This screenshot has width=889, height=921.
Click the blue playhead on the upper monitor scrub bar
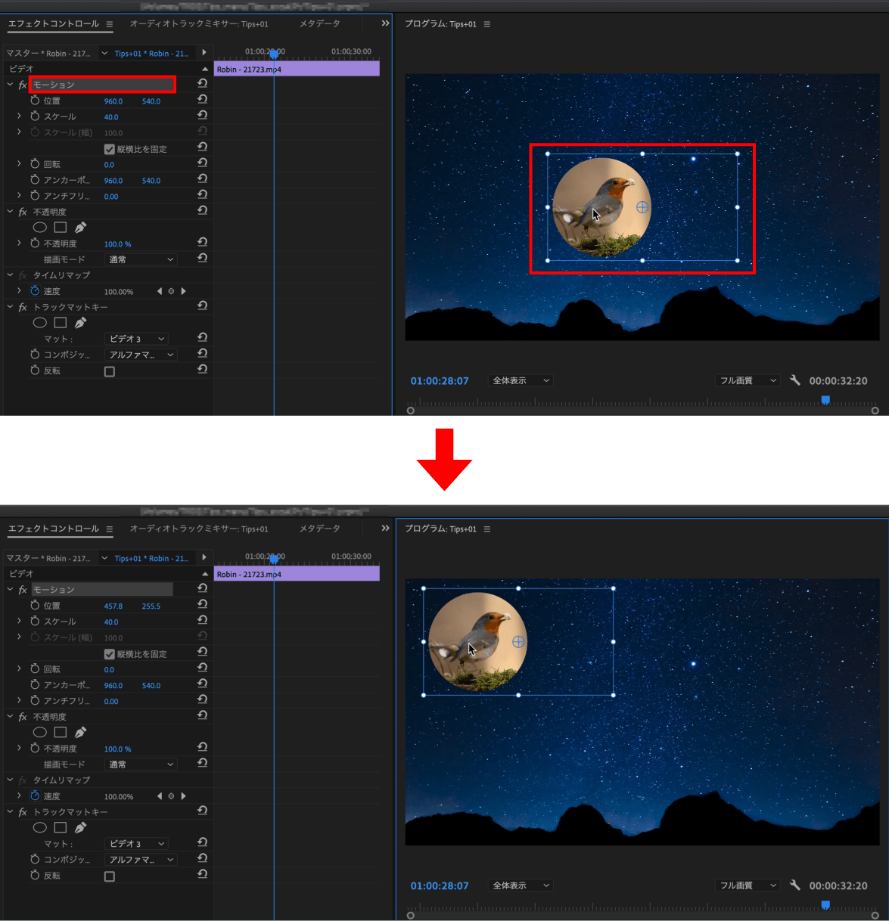[x=825, y=400]
